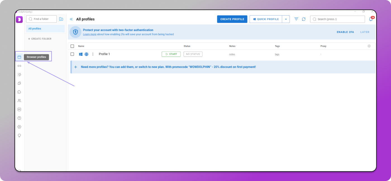Click the Extensions puzzle icon in sidebar
Viewport: 391px width, 181px height.
[19, 92]
